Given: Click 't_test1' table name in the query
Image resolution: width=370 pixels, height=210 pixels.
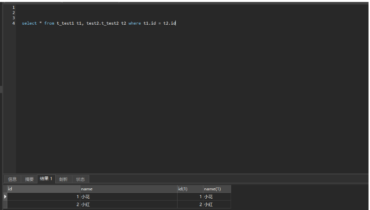Looking at the screenshot, I should click(x=65, y=23).
